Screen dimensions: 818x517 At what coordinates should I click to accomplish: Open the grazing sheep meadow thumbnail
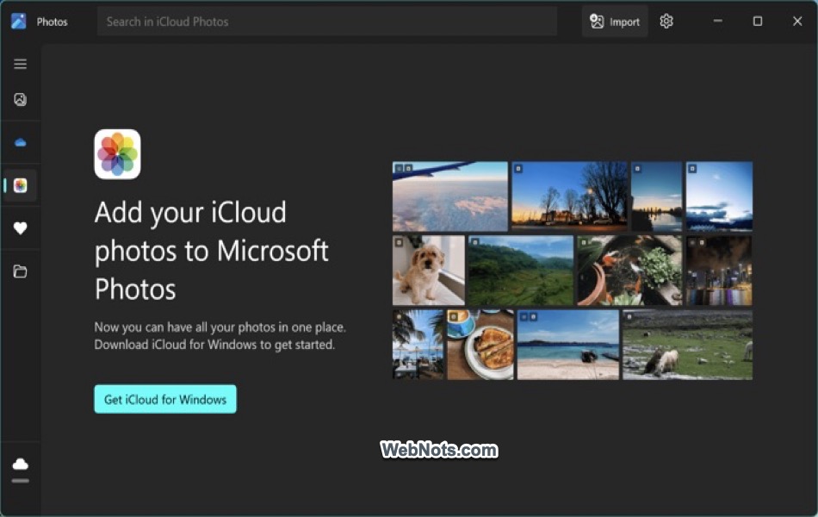pyautogui.click(x=688, y=345)
